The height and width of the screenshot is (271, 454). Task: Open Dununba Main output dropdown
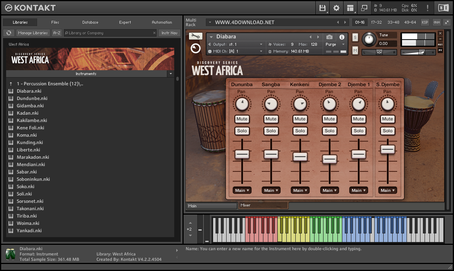[242, 190]
